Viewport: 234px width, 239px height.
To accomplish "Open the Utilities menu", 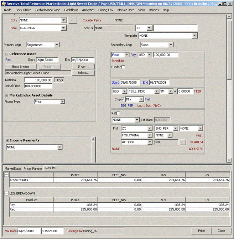I will pyautogui.click(x=154, y=10).
